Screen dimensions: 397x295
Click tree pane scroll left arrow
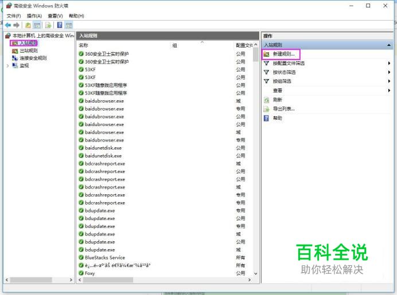point(7,280)
